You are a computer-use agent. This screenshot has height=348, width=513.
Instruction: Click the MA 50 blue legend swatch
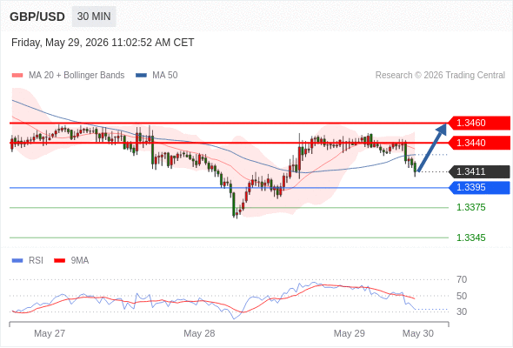click(141, 76)
